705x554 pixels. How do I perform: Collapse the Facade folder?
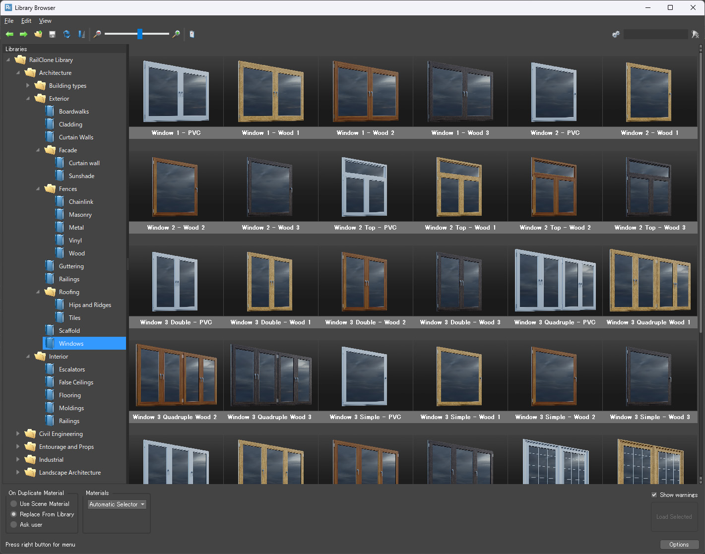coord(38,150)
